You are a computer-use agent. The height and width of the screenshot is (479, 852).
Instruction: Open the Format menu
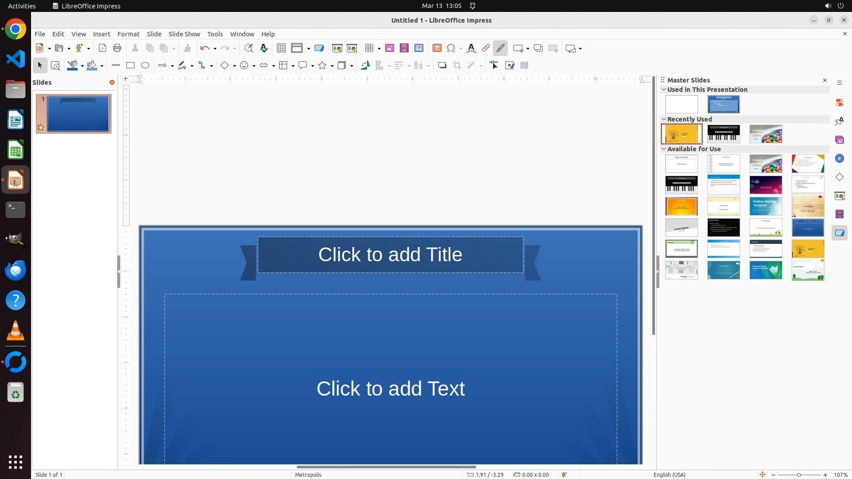click(128, 34)
